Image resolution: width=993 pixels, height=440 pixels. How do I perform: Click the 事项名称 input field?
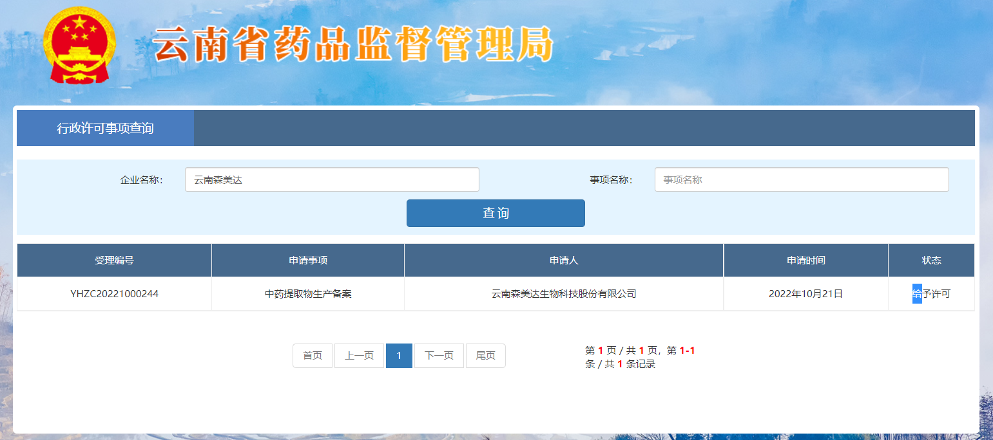click(801, 179)
